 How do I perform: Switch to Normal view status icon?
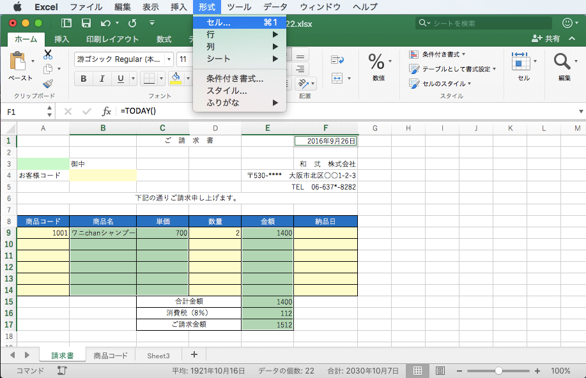[417, 370]
